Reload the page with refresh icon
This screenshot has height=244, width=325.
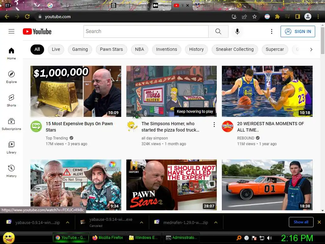click(x=27, y=17)
